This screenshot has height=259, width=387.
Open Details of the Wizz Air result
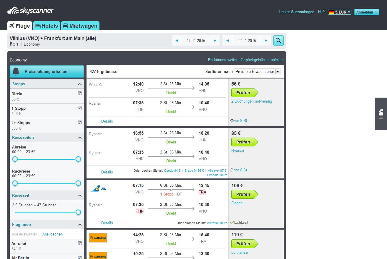coord(107,121)
